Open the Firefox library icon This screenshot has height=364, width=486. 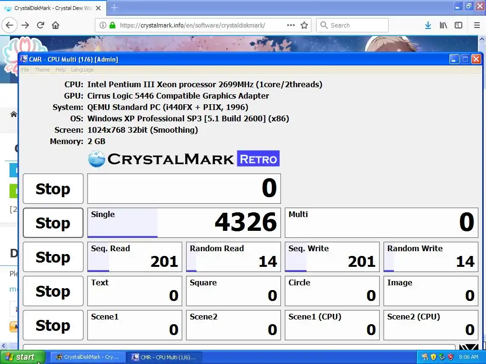click(443, 26)
